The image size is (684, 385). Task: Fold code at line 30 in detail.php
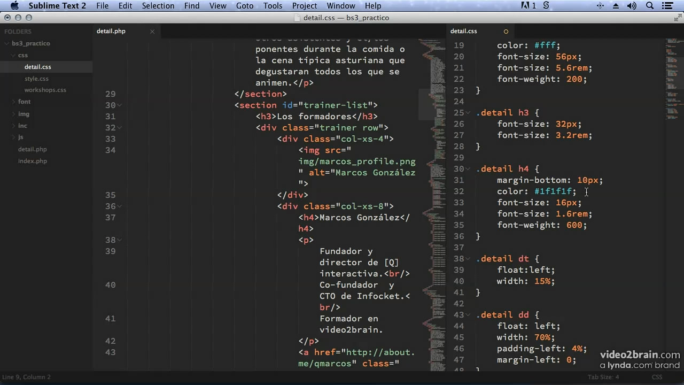point(120,105)
